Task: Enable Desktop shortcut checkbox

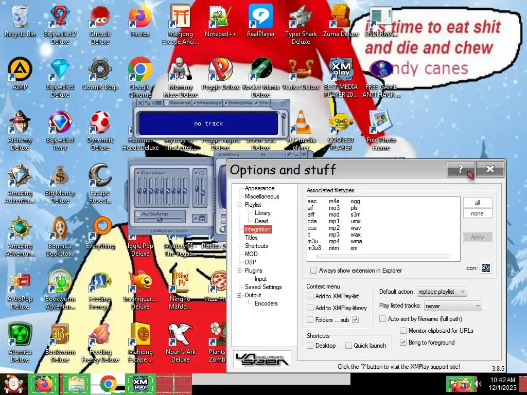Action: tap(310, 345)
